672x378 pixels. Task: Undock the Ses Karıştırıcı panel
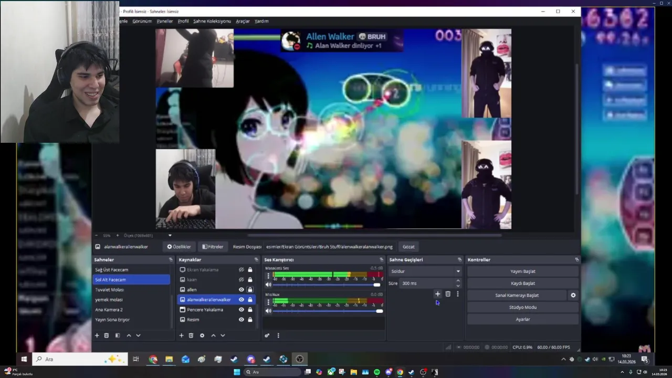tap(382, 259)
